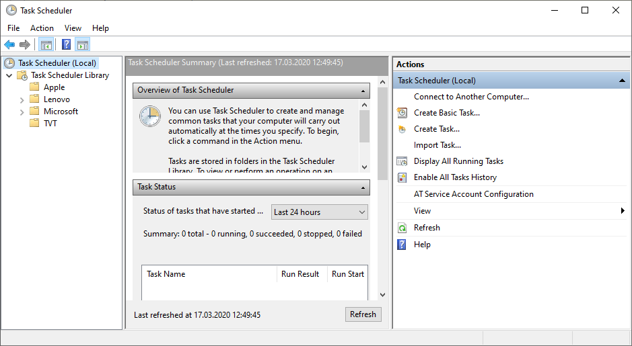Screen dimensions: 632x346
Task: Click the blue Help toolbar icon
Action: click(66, 45)
